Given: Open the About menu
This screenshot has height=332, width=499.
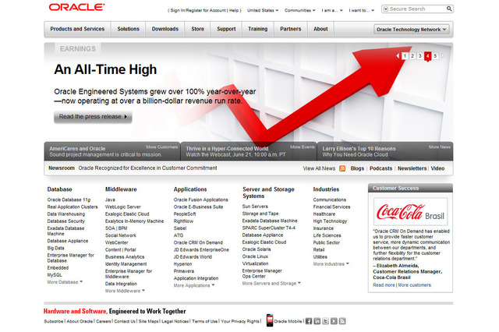Looking at the screenshot, I should [320, 29].
